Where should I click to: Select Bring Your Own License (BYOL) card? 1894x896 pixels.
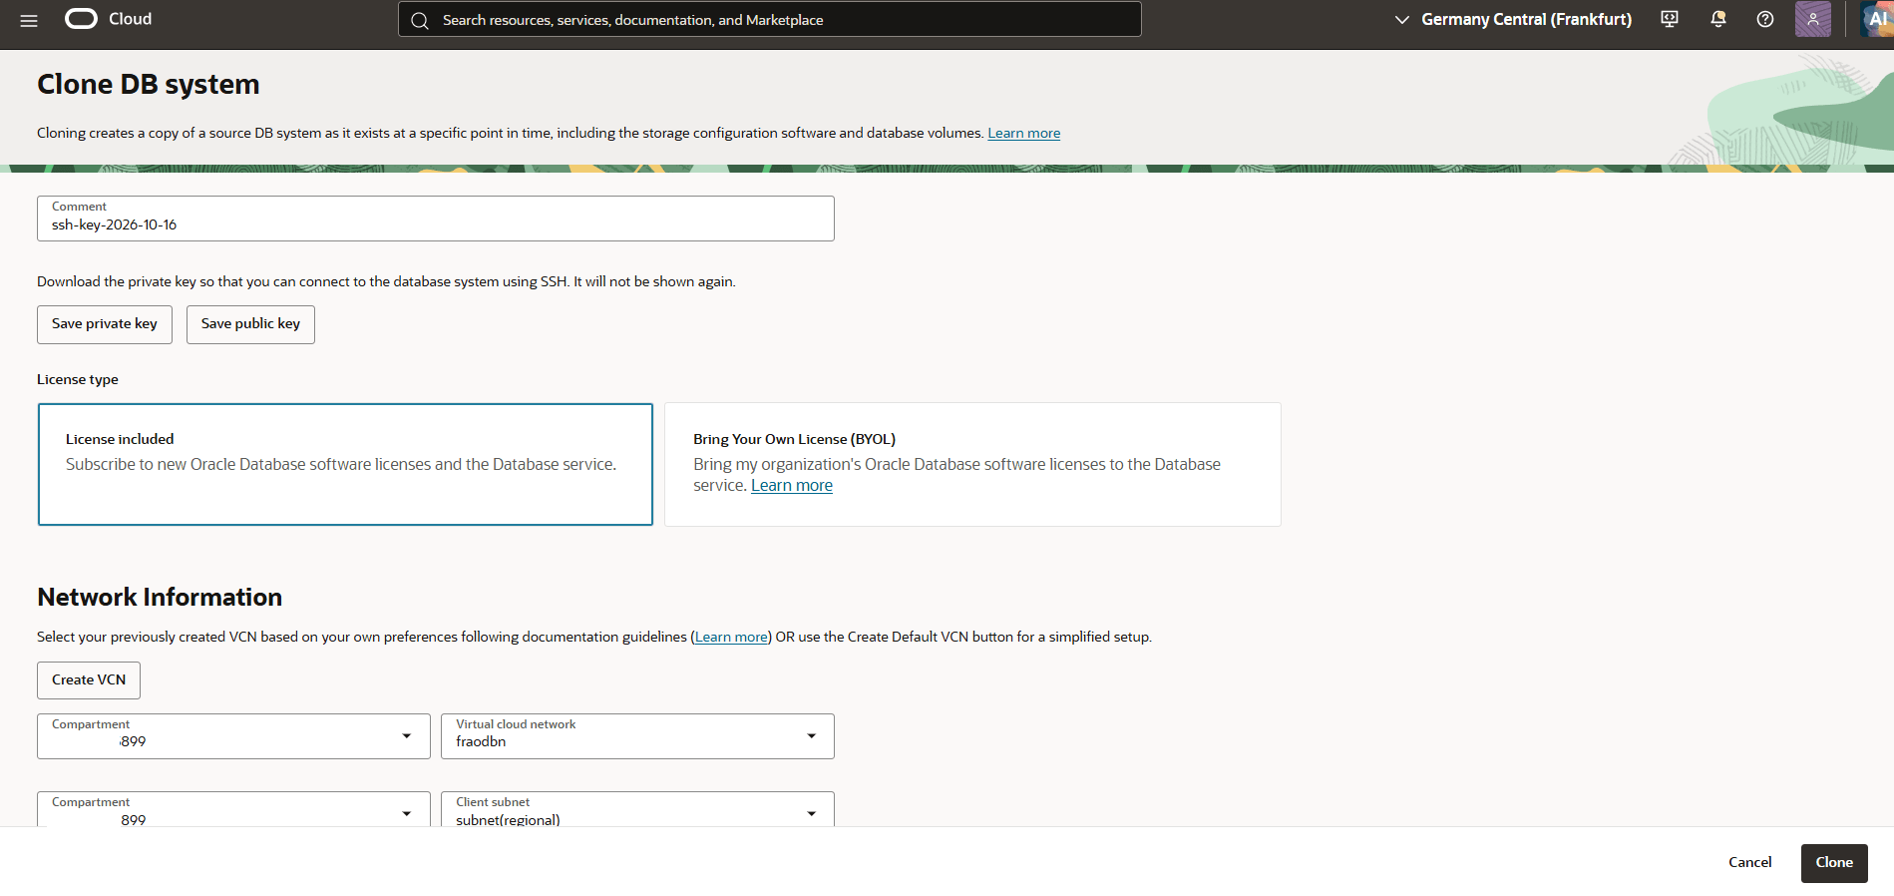[x=972, y=464]
